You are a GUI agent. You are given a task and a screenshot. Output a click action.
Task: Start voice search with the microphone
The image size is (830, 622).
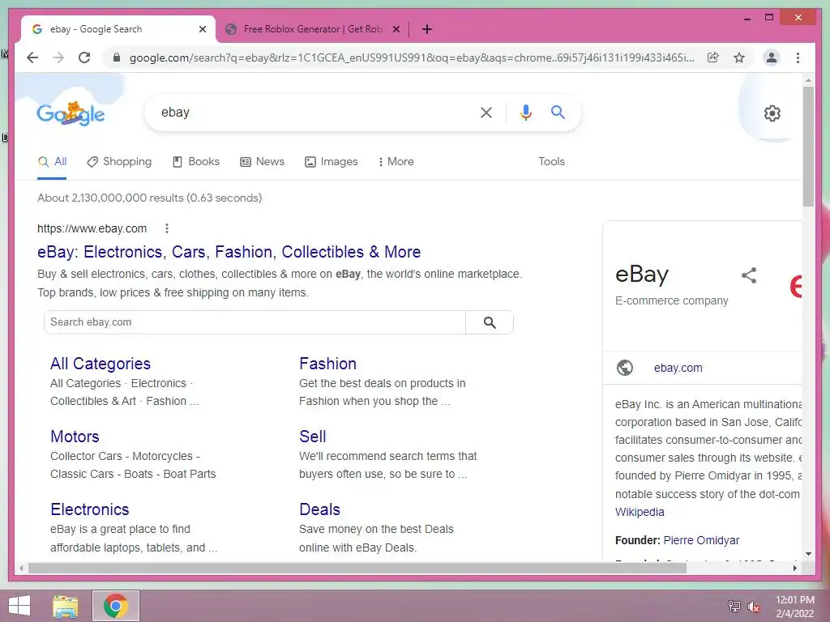[525, 113]
